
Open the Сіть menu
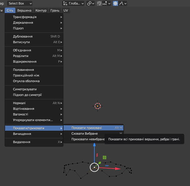(10, 10)
